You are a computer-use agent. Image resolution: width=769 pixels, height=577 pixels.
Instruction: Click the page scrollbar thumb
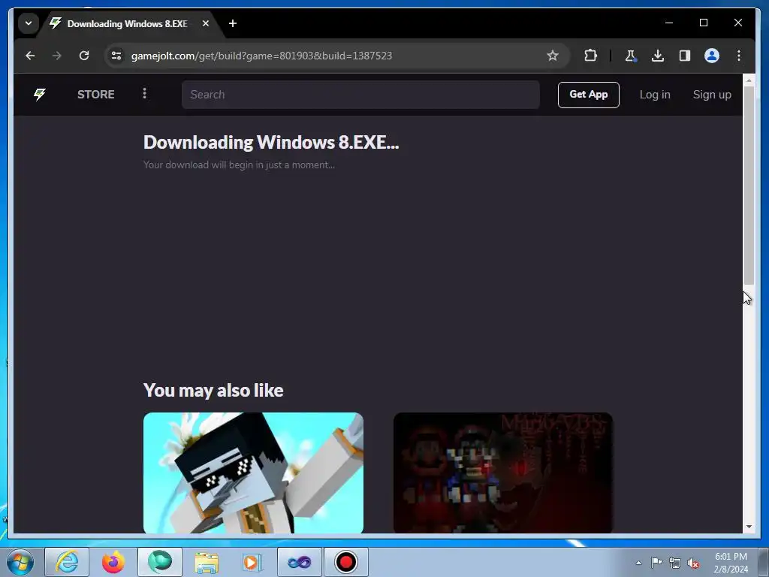(749, 186)
